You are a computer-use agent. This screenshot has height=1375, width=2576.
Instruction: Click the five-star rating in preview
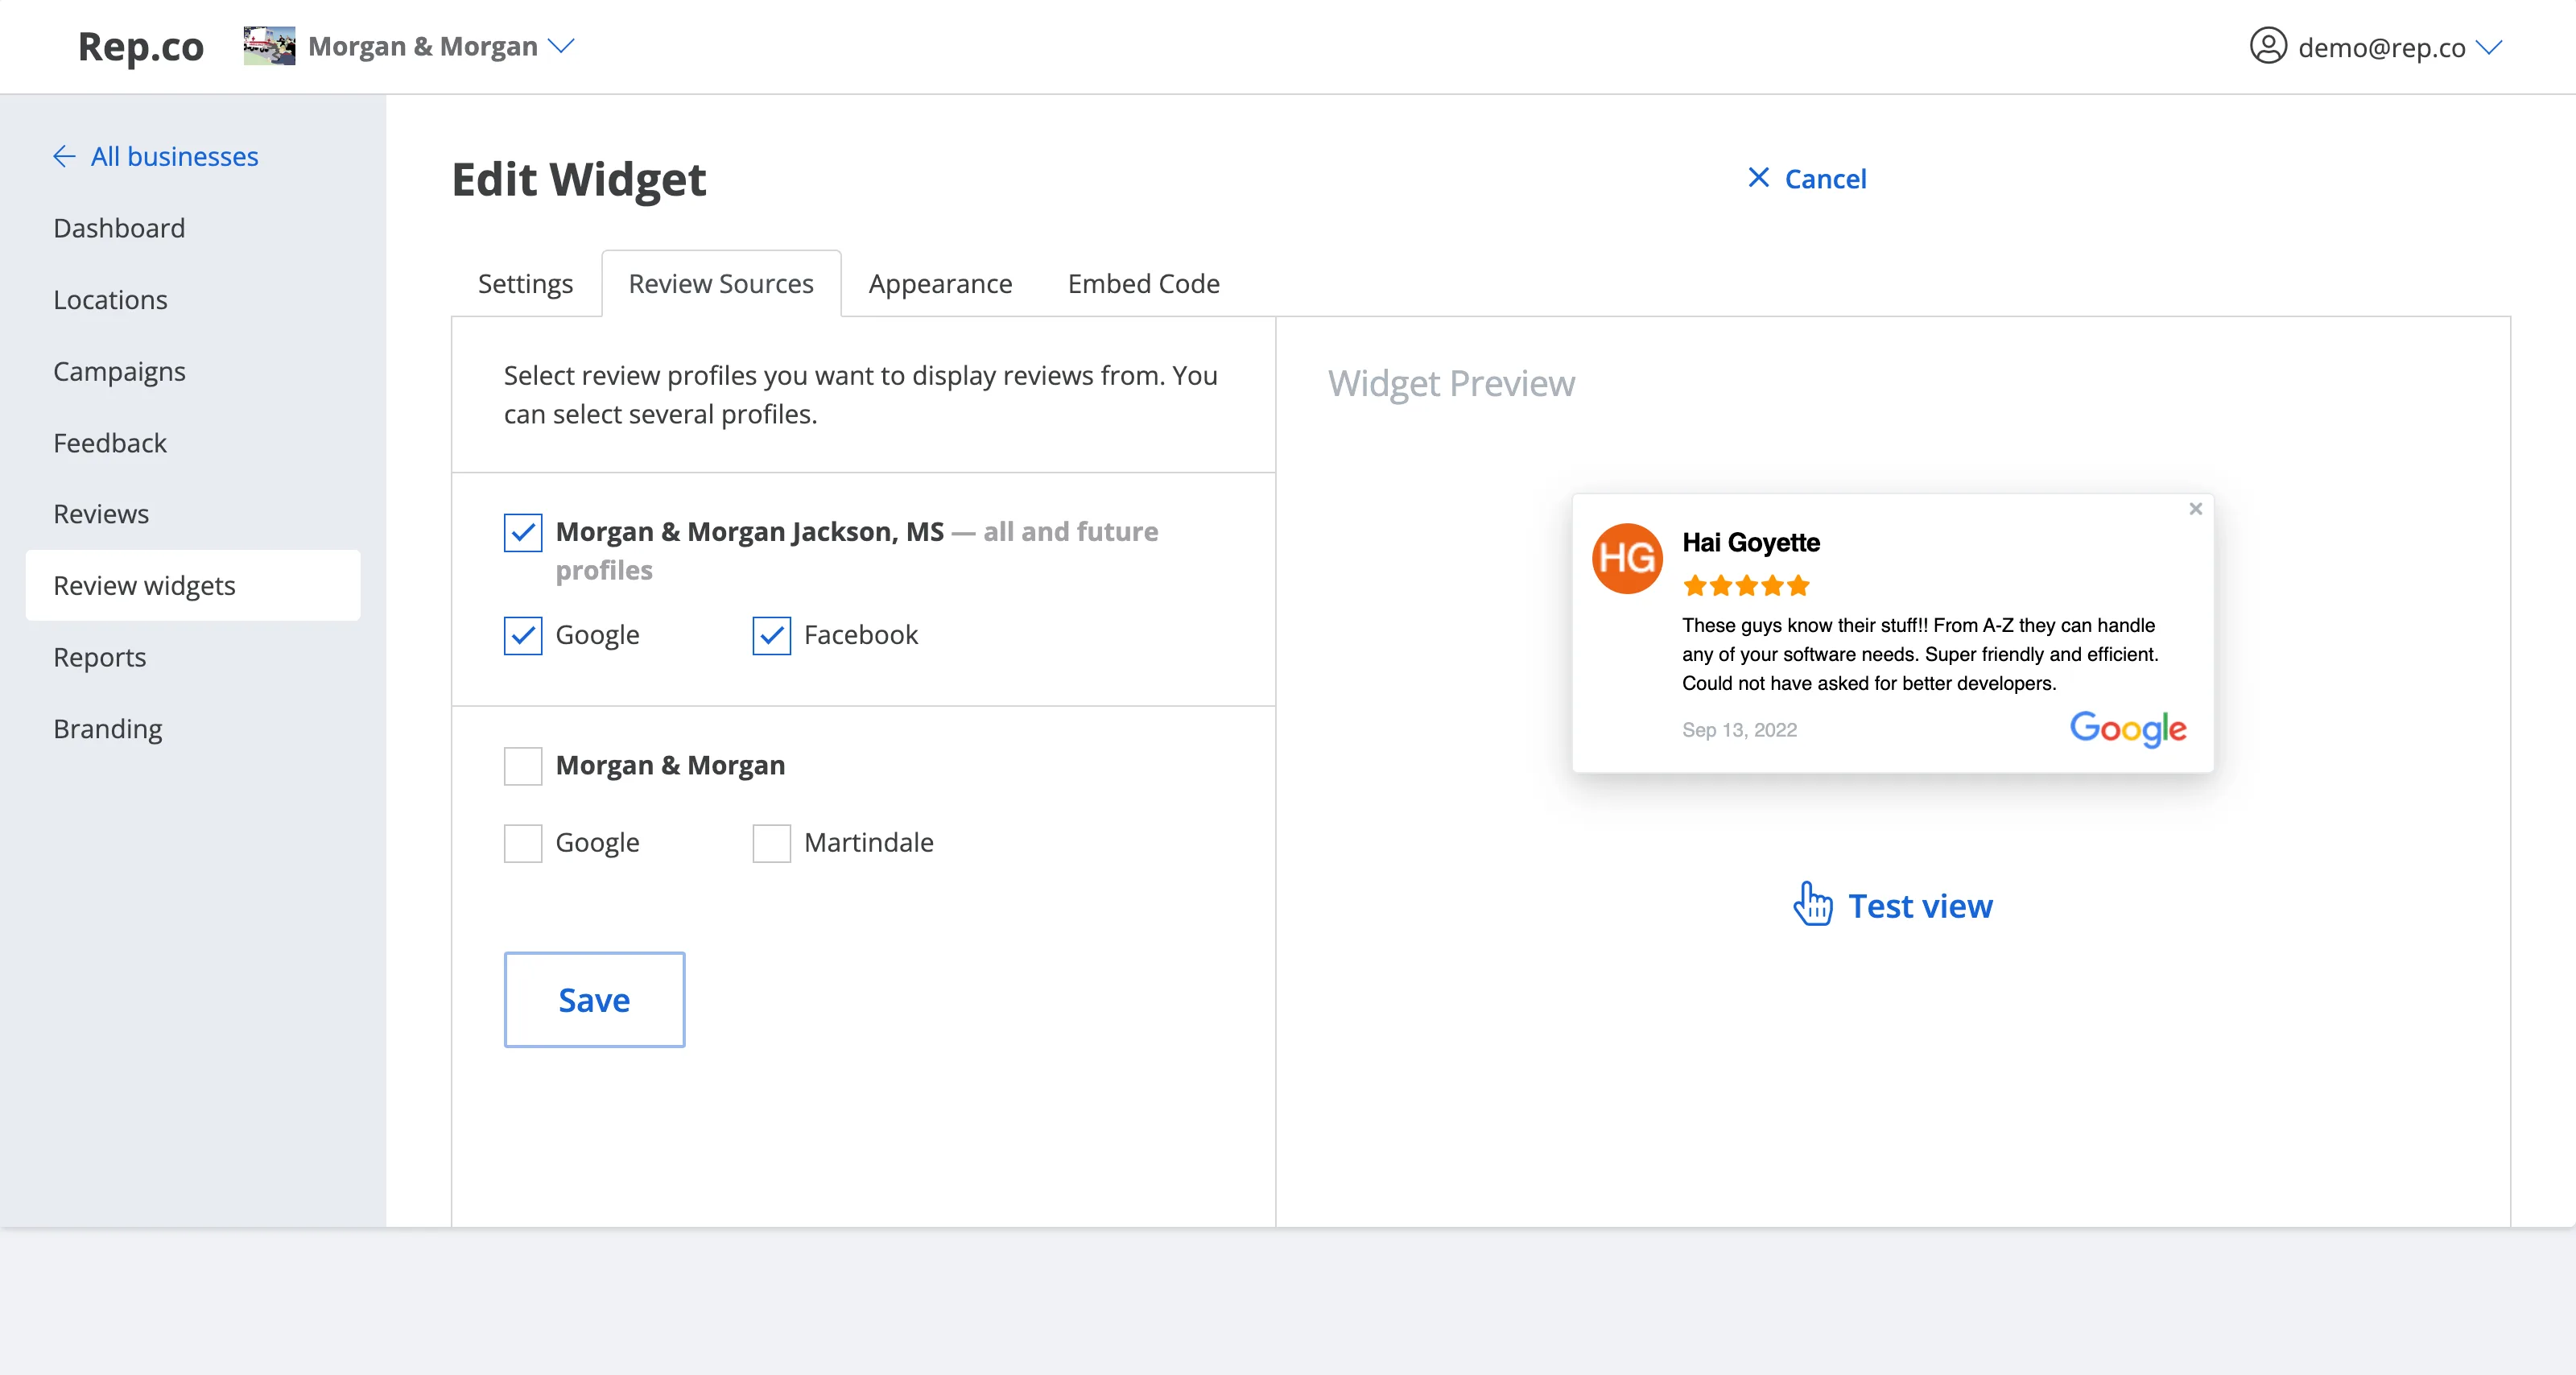coord(1745,586)
